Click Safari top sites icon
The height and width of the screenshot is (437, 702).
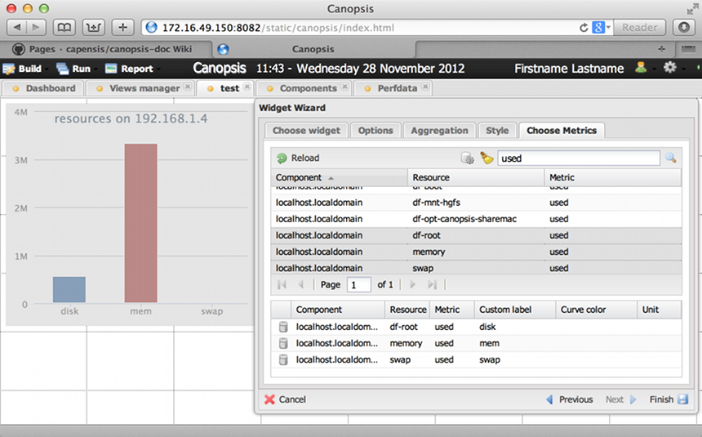93,28
